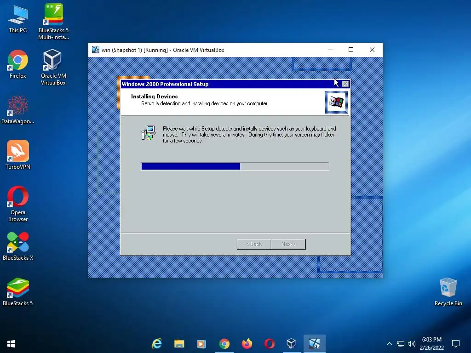
Task: Launch TurboVPN from the desktop
Action: (x=18, y=155)
